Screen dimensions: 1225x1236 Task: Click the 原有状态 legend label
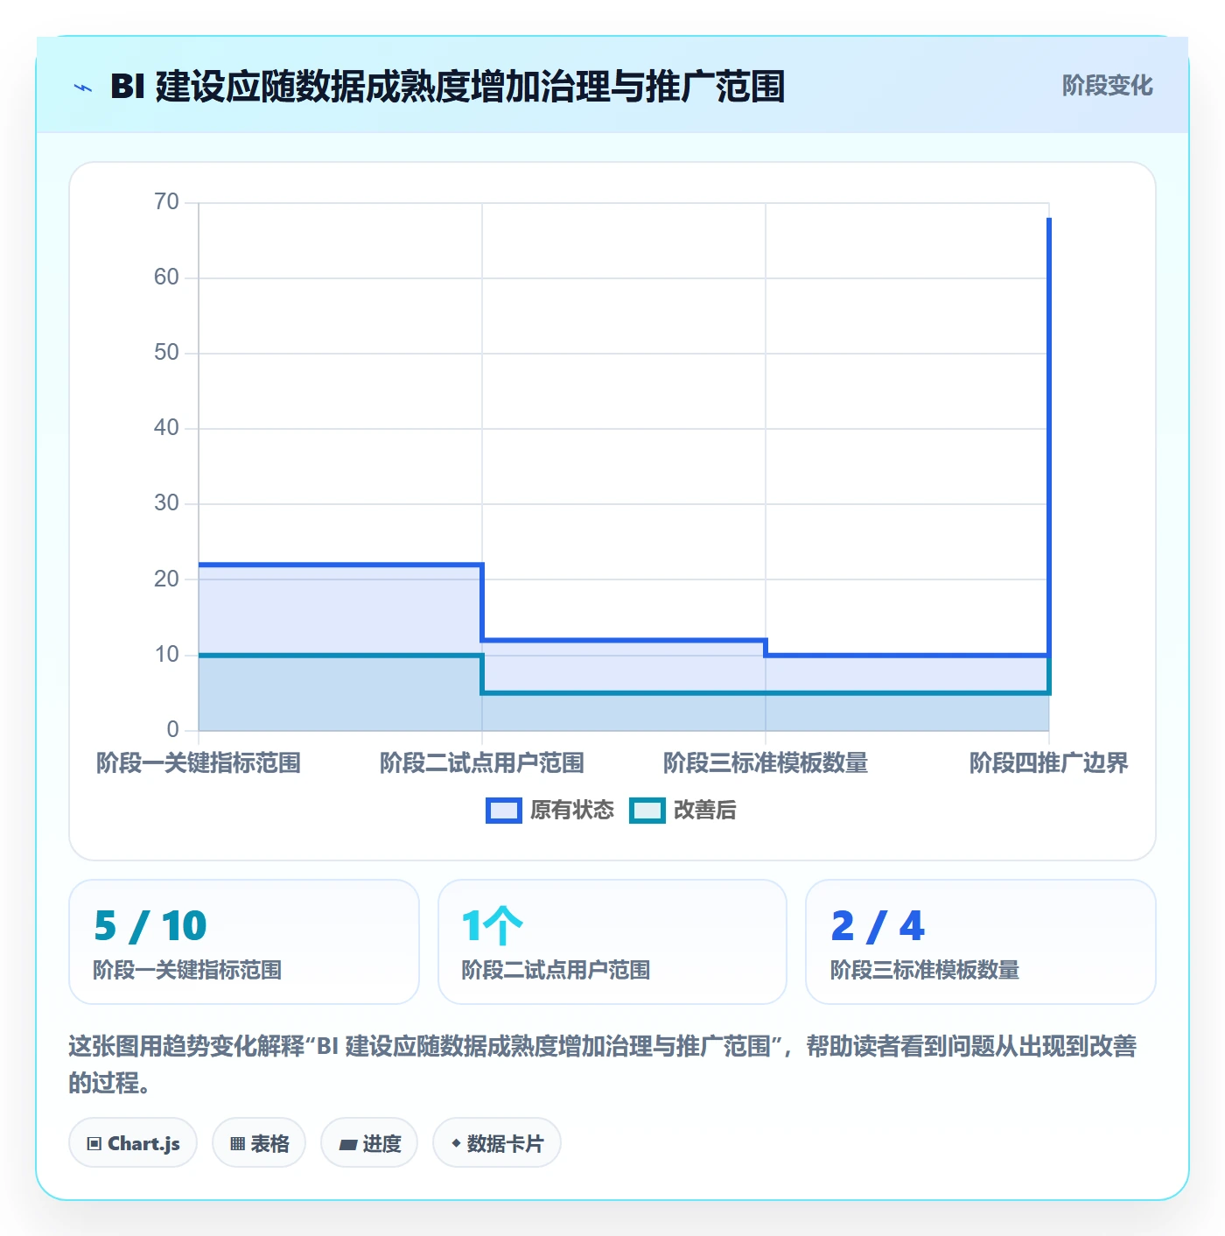[x=572, y=811]
